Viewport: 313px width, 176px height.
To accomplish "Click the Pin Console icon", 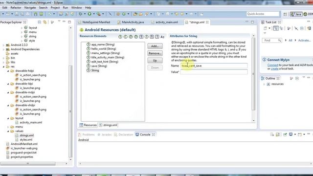I will coord(285,134).
